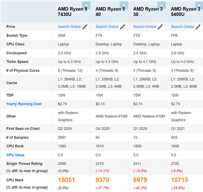Remove AMD Ryzen 3 5400U column

click(x=200, y=5)
